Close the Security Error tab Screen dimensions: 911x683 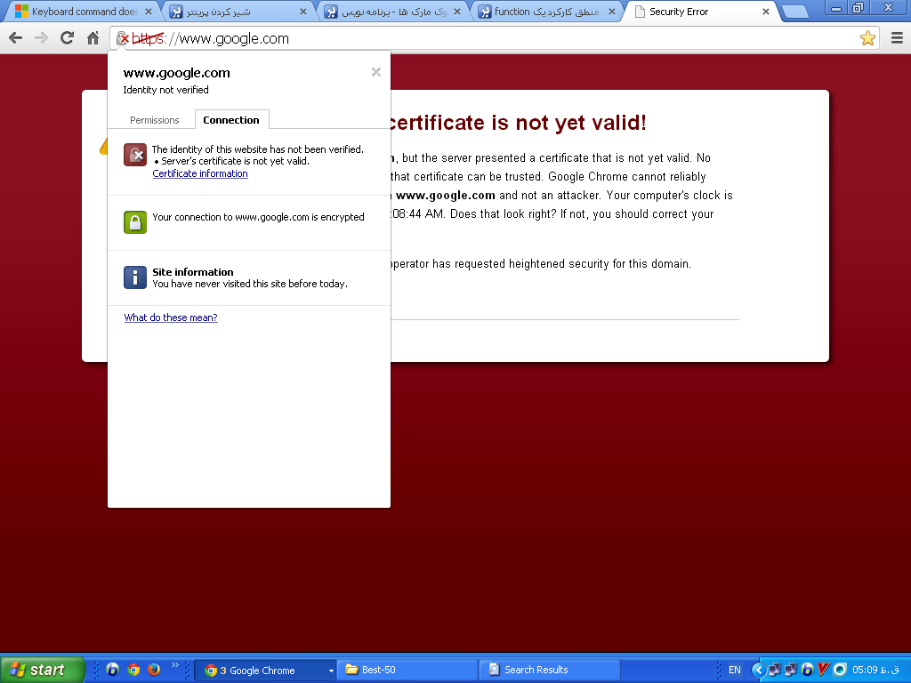(x=766, y=12)
